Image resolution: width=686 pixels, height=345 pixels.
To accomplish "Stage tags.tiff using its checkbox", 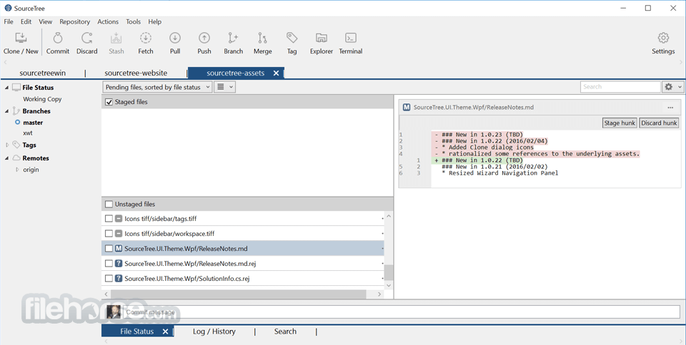I will [109, 219].
